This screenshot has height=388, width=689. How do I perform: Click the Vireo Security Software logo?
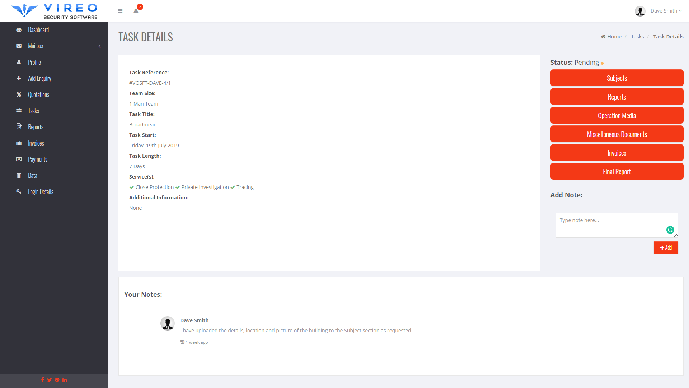click(x=54, y=11)
